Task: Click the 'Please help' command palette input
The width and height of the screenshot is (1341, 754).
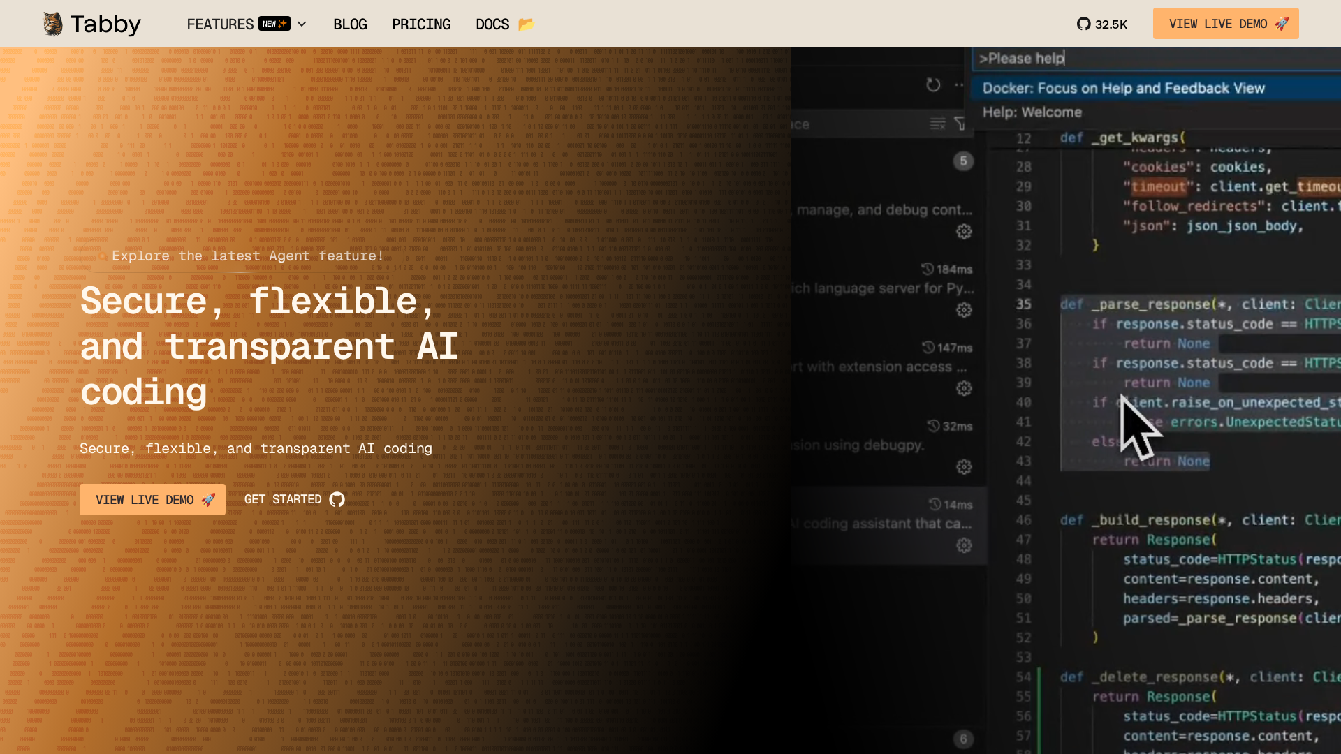Action: pyautogui.click(x=1152, y=59)
